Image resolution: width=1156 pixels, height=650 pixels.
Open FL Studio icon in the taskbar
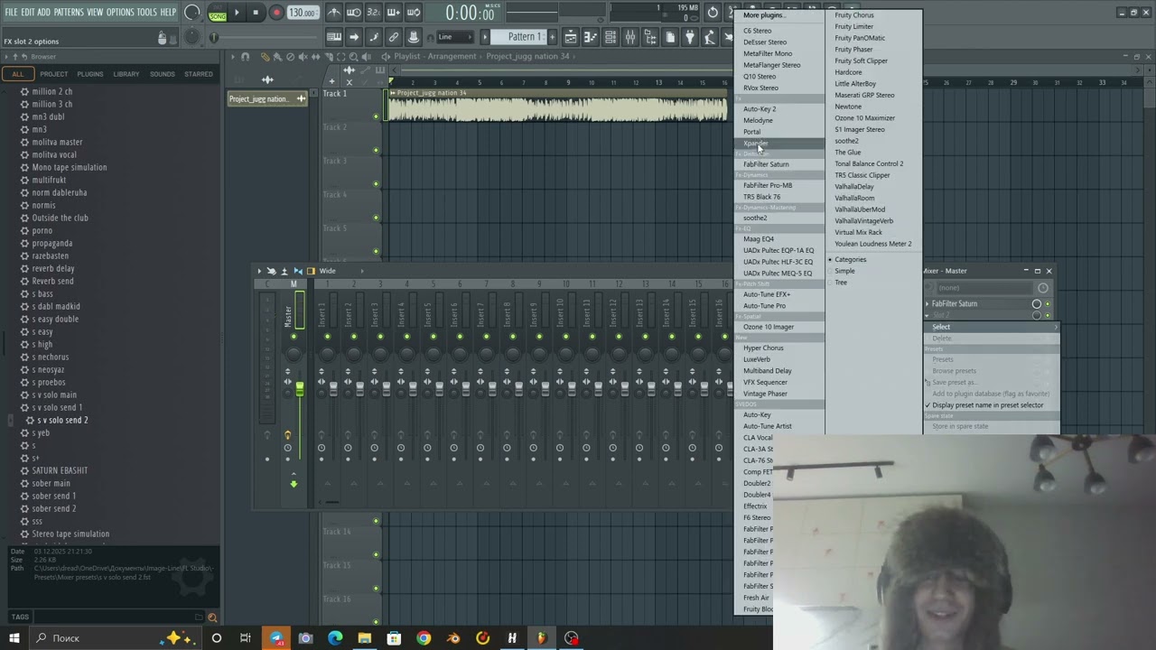(542, 638)
